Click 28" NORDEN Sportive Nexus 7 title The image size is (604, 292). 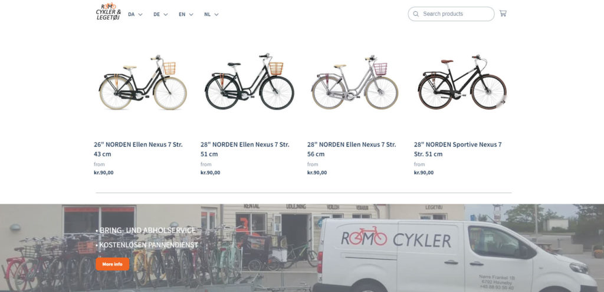[x=458, y=149]
